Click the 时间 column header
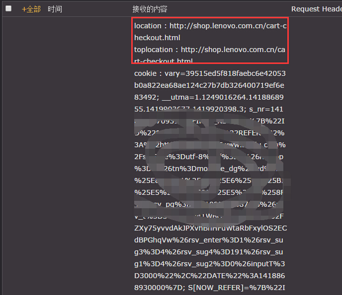 click(x=55, y=9)
